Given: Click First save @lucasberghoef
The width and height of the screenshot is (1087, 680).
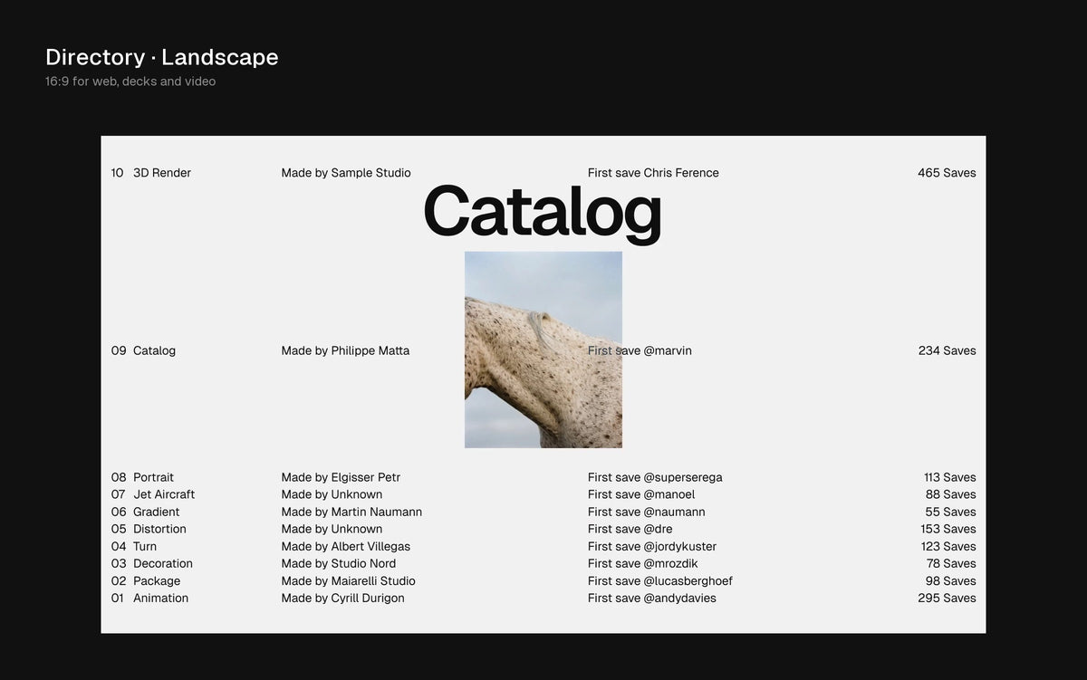Looking at the screenshot, I should coord(660,580).
